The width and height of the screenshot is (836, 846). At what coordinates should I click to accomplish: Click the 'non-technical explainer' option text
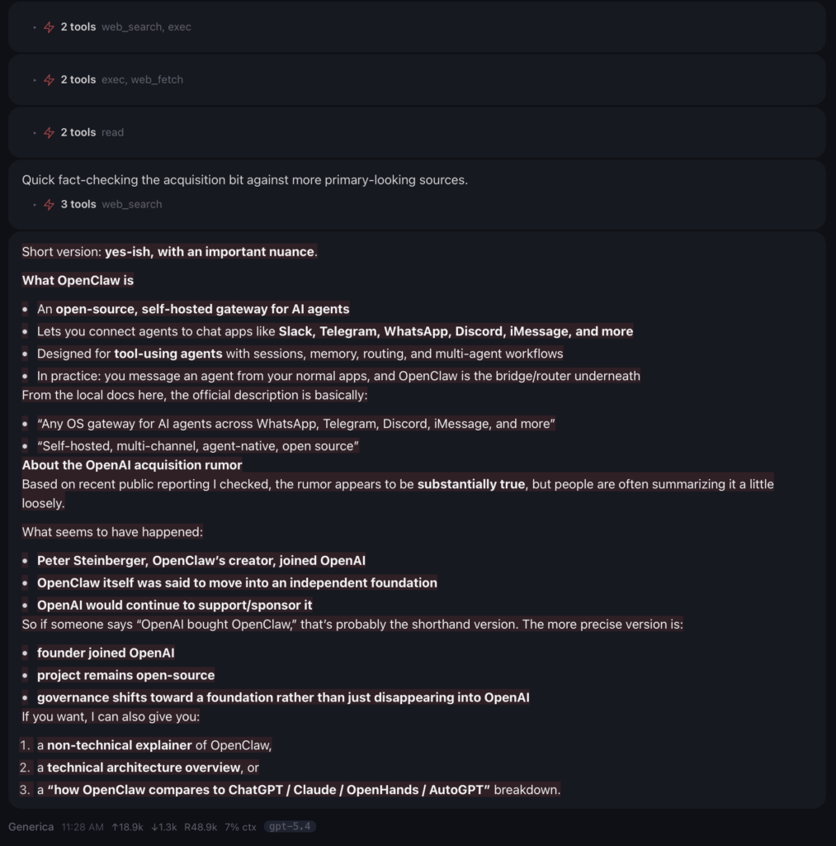pyautogui.click(x=119, y=745)
